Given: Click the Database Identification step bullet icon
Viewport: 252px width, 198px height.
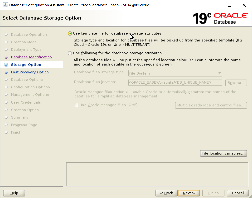Looking at the screenshot, I should [6, 57].
